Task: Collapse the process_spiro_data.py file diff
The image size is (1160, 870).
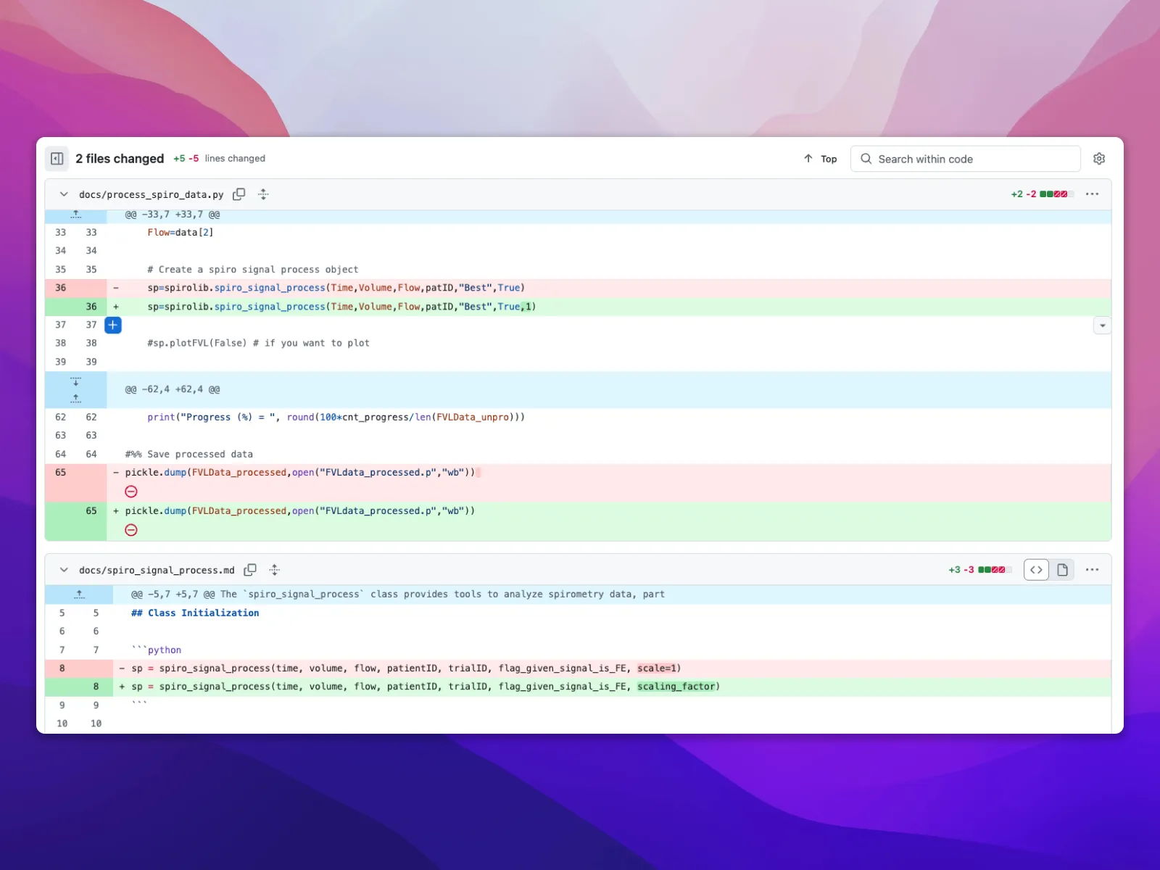Action: [64, 194]
